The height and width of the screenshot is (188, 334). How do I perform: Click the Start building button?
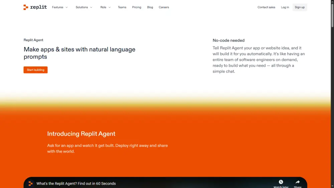coord(36,70)
